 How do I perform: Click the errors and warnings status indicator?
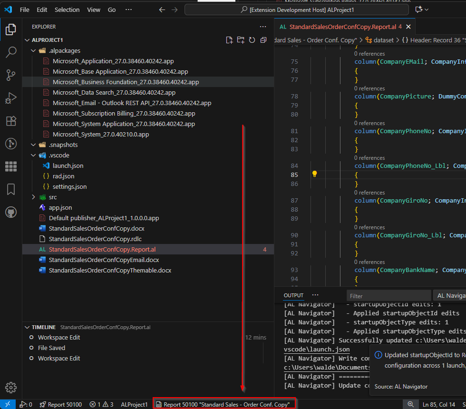101,404
